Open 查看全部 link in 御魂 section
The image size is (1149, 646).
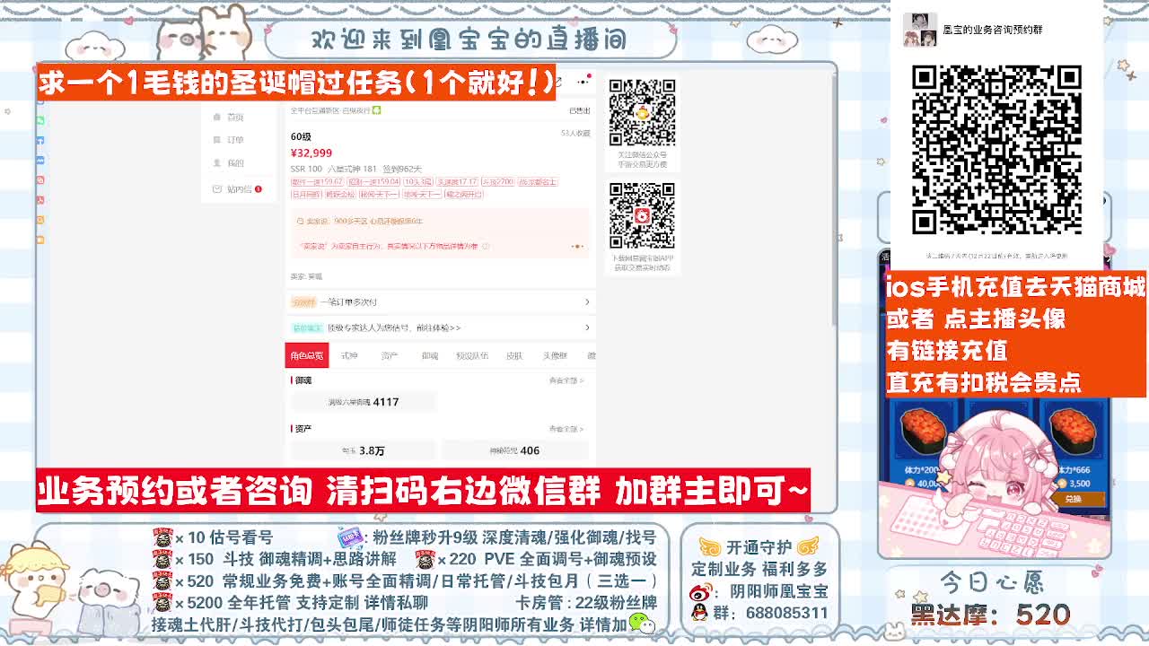click(566, 380)
